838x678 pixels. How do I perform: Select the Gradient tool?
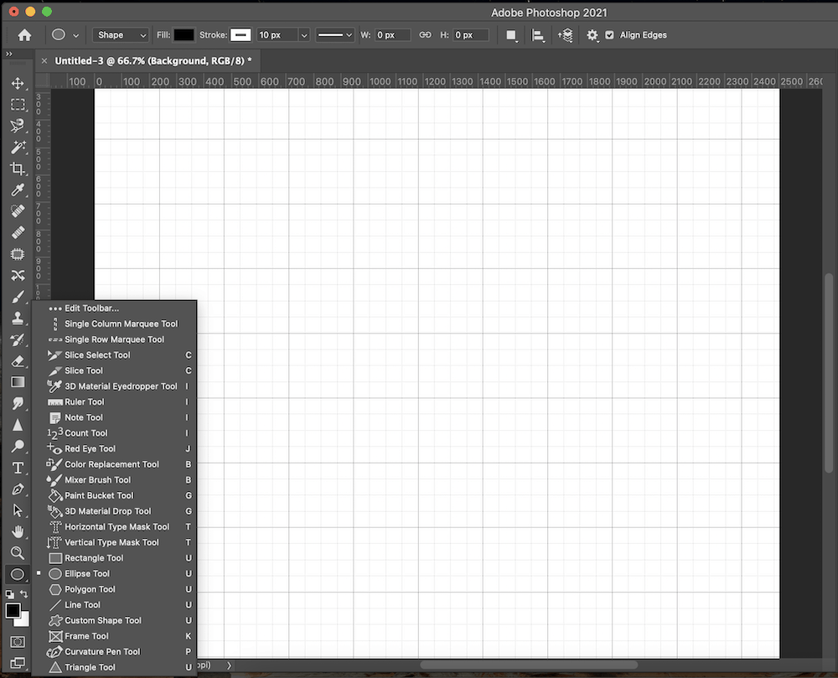click(18, 382)
